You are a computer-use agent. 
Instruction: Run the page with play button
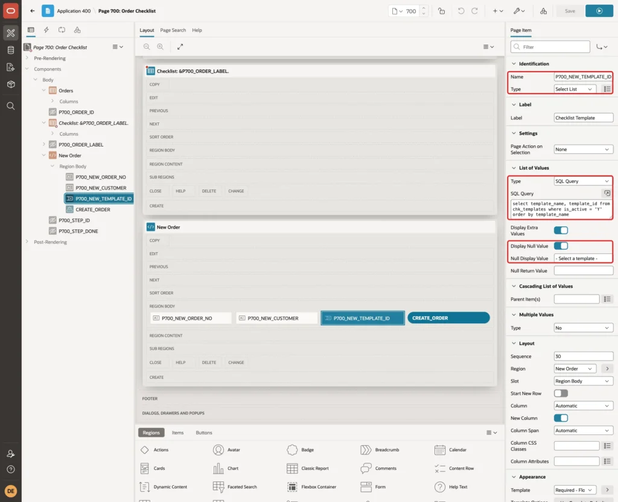pyautogui.click(x=599, y=11)
